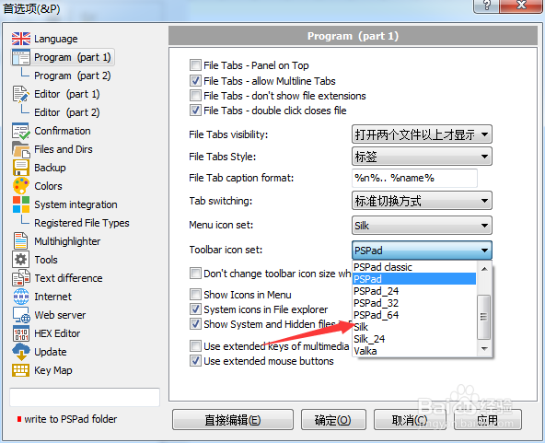Click the Backup floppy disk icon

21,168
